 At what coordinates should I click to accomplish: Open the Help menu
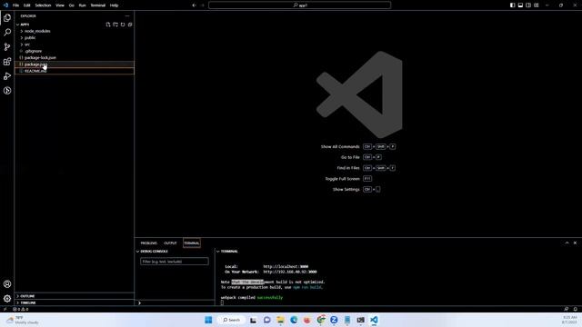coord(114,5)
